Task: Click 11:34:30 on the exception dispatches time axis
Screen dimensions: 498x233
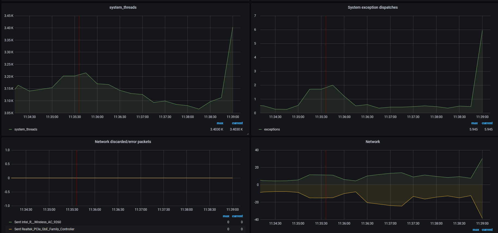Action: click(275, 117)
